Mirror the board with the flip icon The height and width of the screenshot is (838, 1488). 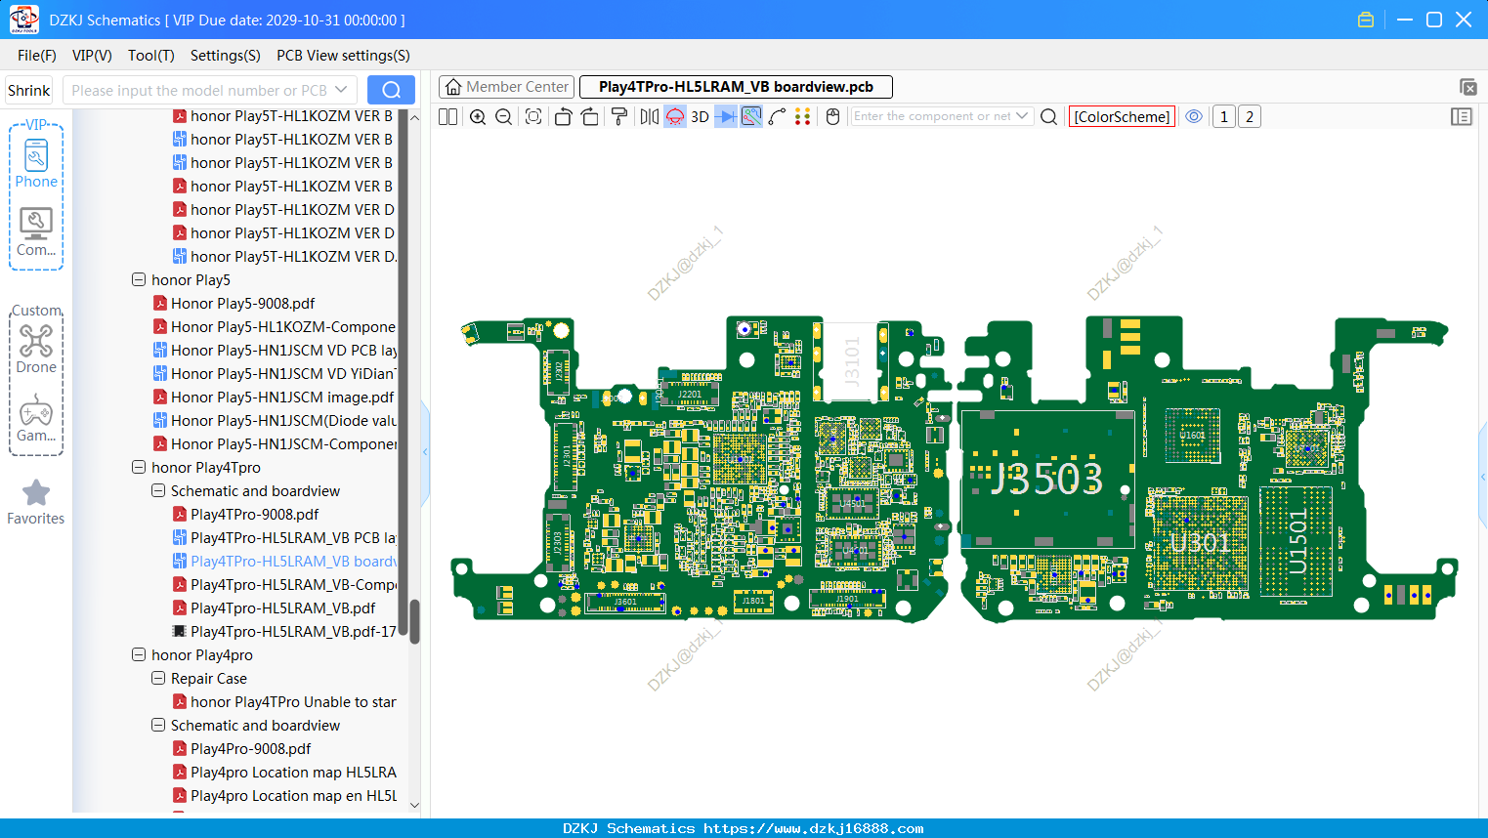(650, 116)
